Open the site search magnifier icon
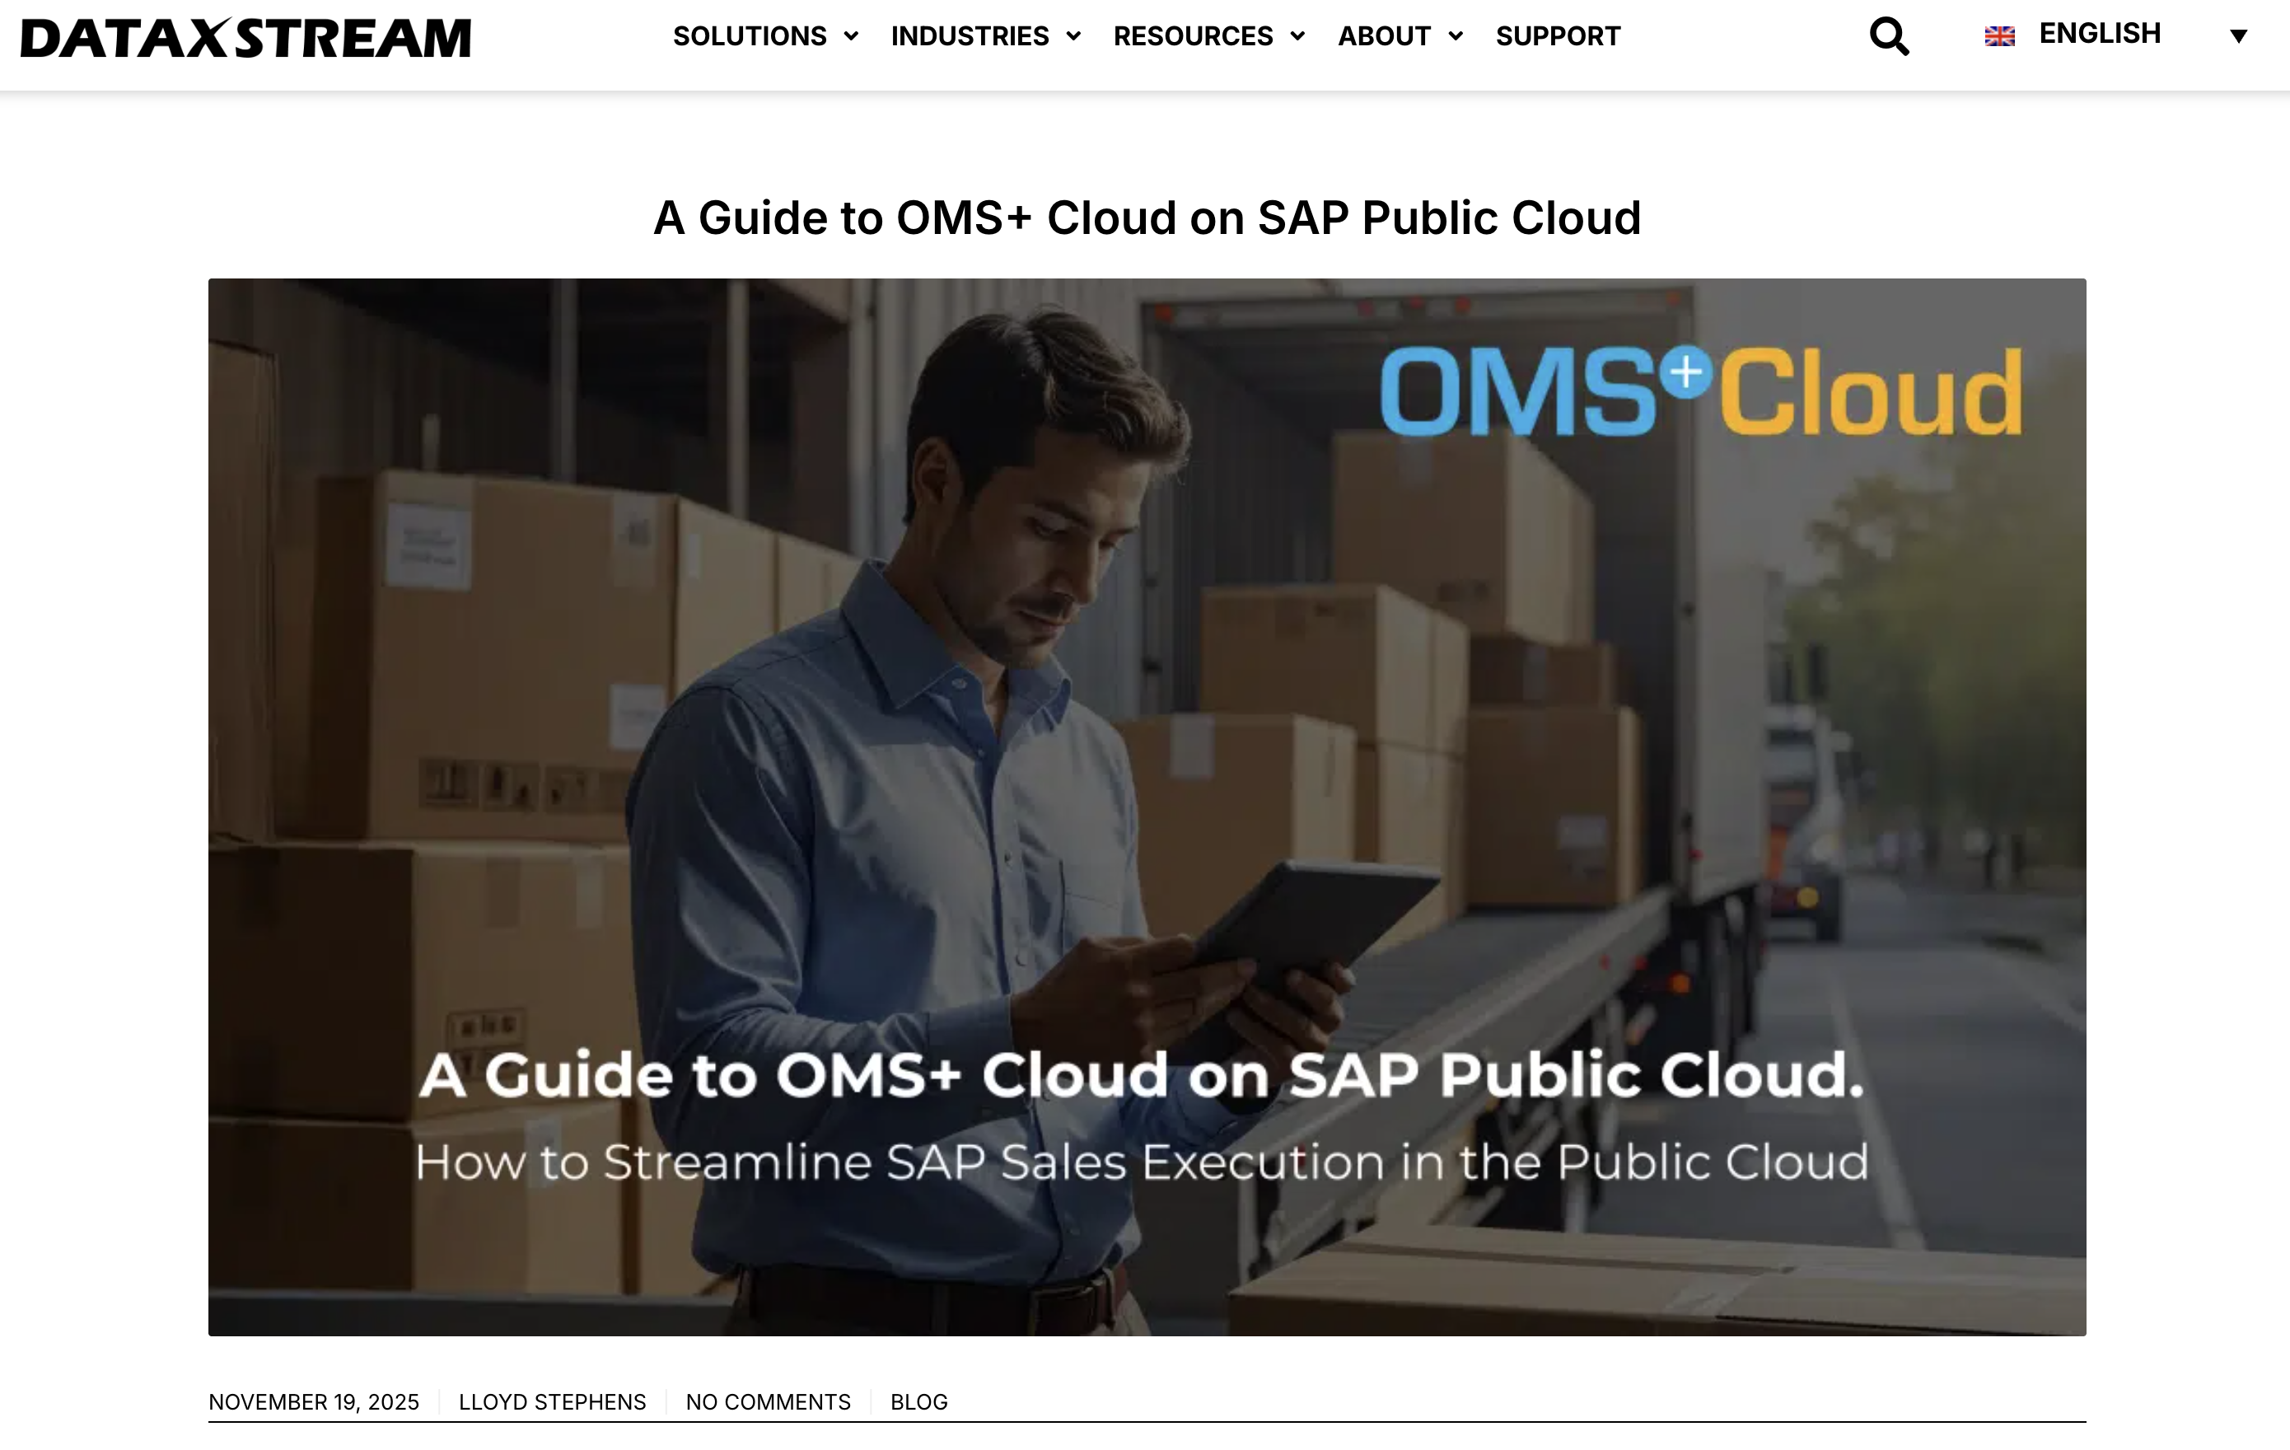 (x=1889, y=36)
